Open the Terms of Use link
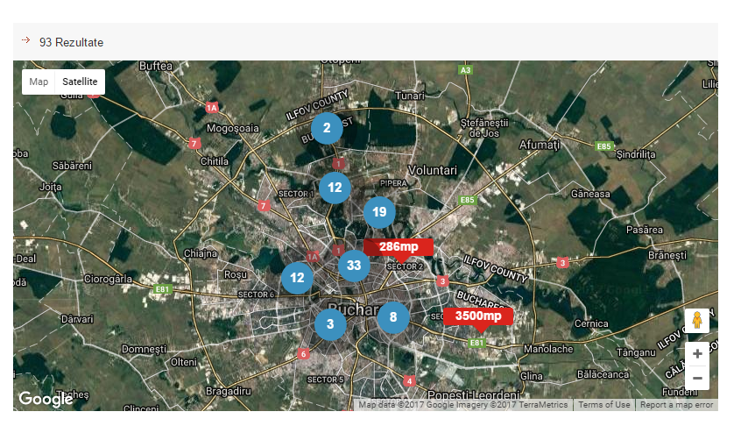The width and height of the screenshot is (755, 433). pyautogui.click(x=604, y=405)
